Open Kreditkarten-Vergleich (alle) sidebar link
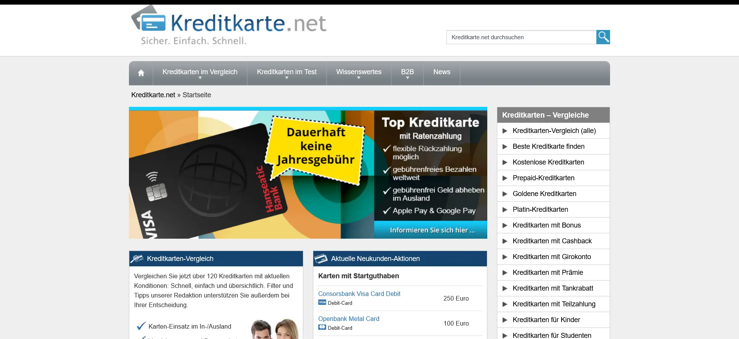 (554, 131)
